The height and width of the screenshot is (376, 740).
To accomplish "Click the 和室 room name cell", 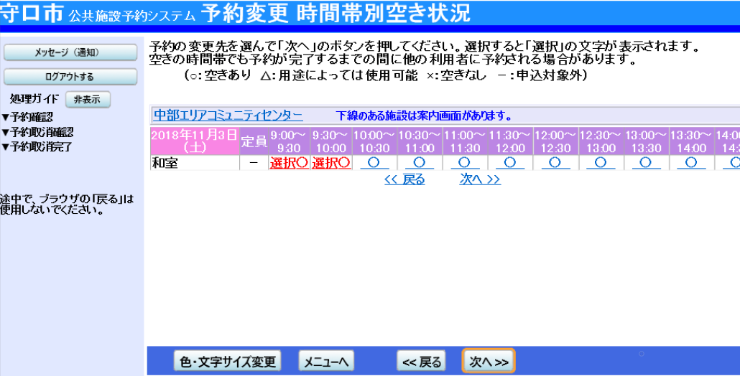I will pos(195,163).
